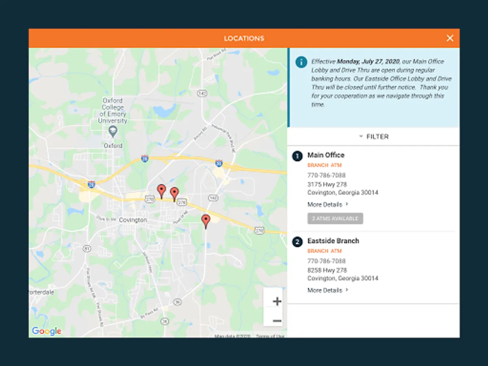
Task: Select the LOCATIONS header tab
Action: [244, 38]
